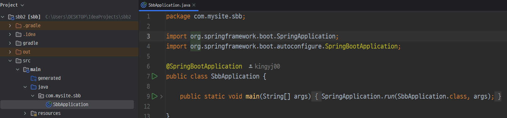Select the SbbApplication.java editor tab
This screenshot has height=118, width=507.
pyautogui.click(x=169, y=5)
